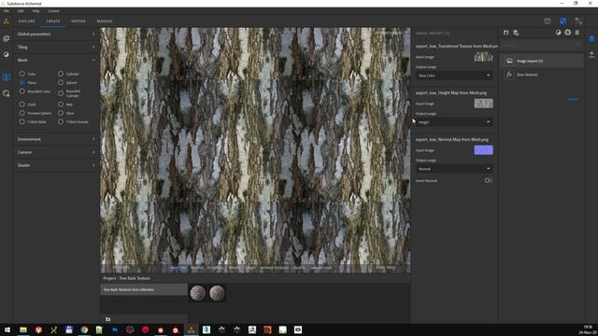
Task: Click the blue link in layers panel
Action: [573, 100]
